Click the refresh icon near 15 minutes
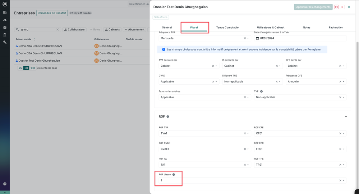 (72, 13)
